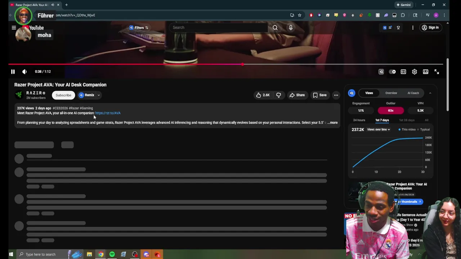Image resolution: width=461 pixels, height=259 pixels.
Task: Open YouTube settings three-dot menu near Sign in
Action: [x=413, y=28]
